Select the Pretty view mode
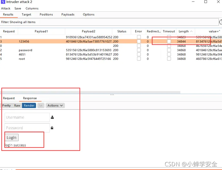 [x=6, y=106]
